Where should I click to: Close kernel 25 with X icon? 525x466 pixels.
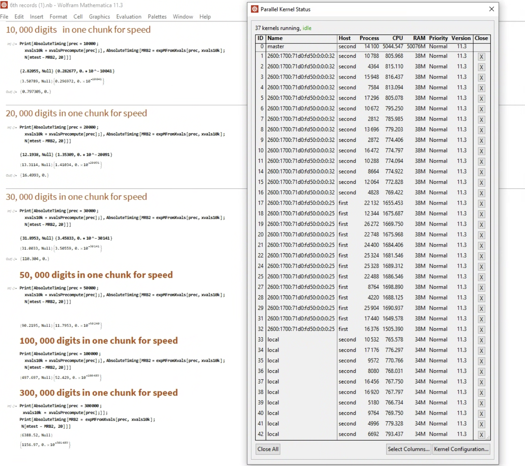(481, 277)
